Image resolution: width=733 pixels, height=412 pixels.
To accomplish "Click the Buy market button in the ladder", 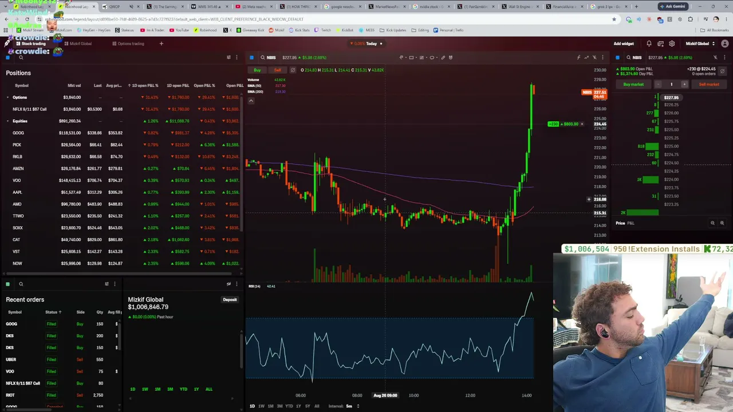I will (633, 84).
